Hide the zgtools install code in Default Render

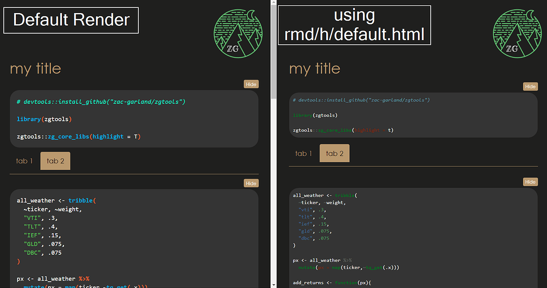tap(251, 84)
